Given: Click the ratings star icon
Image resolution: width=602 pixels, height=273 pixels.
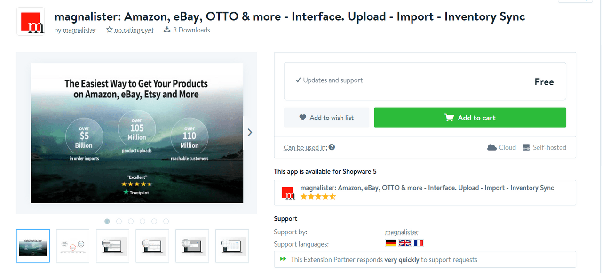Looking at the screenshot, I should pos(109,30).
